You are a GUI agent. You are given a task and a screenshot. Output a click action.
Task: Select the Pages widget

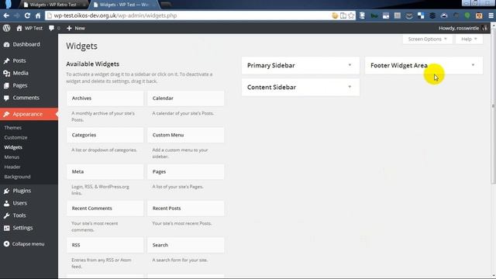[x=186, y=172]
